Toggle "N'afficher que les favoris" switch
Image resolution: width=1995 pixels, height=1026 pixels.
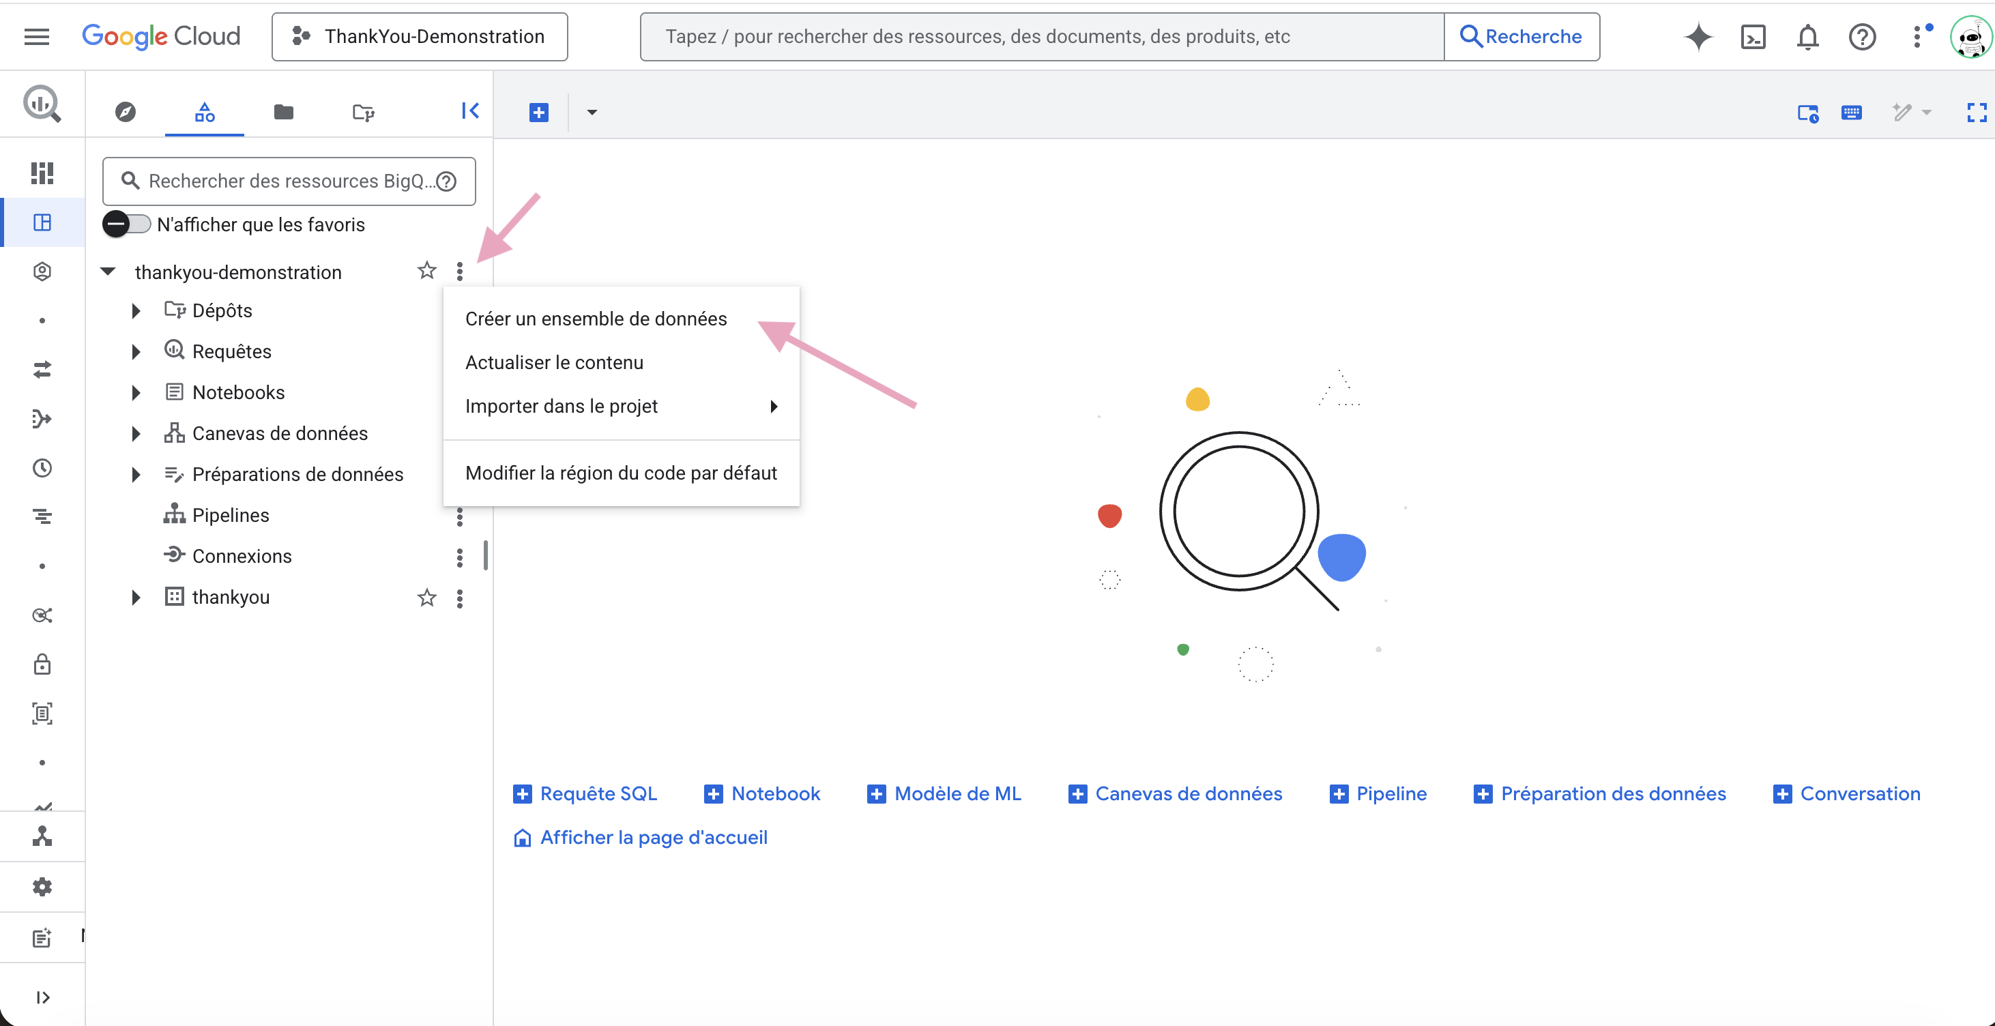tap(126, 224)
